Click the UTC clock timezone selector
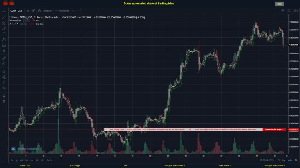The image size is (300, 168). [x=267, y=160]
